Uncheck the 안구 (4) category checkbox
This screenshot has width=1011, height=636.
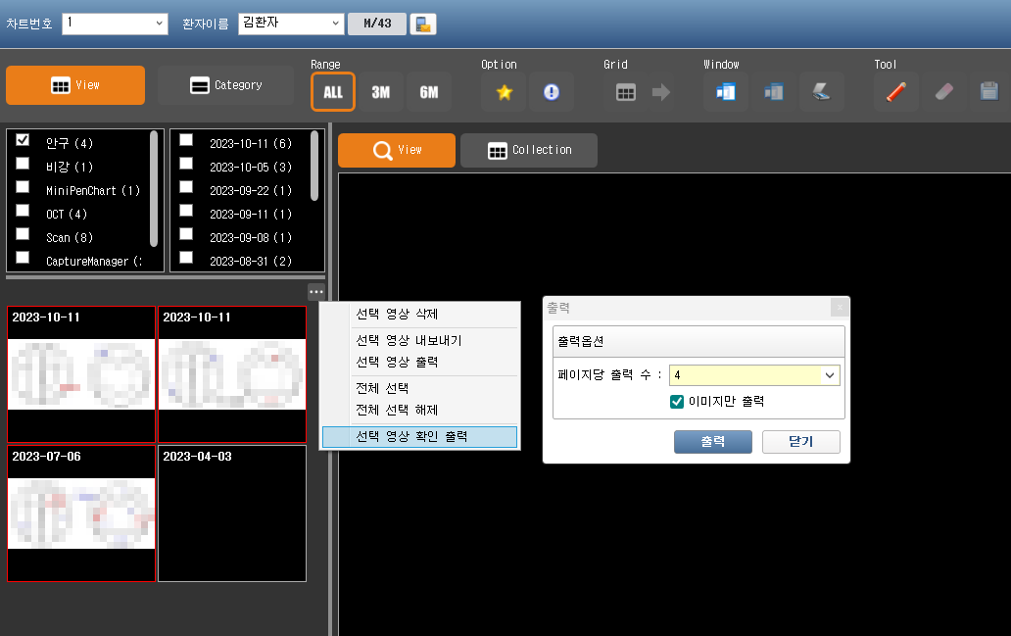(x=23, y=142)
